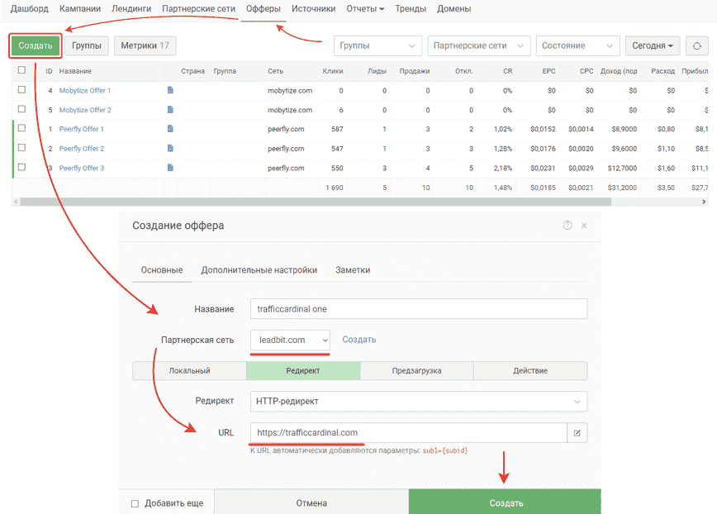Enable the Добавить еще checkbox
The width and height of the screenshot is (717, 514).
point(135,503)
